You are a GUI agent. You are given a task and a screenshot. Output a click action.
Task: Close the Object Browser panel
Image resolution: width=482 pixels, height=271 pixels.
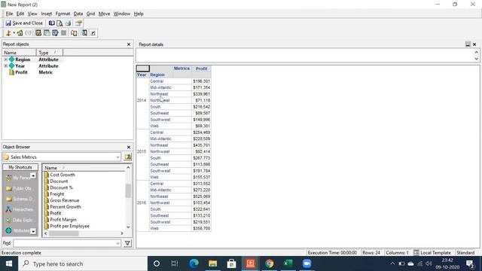click(129, 147)
